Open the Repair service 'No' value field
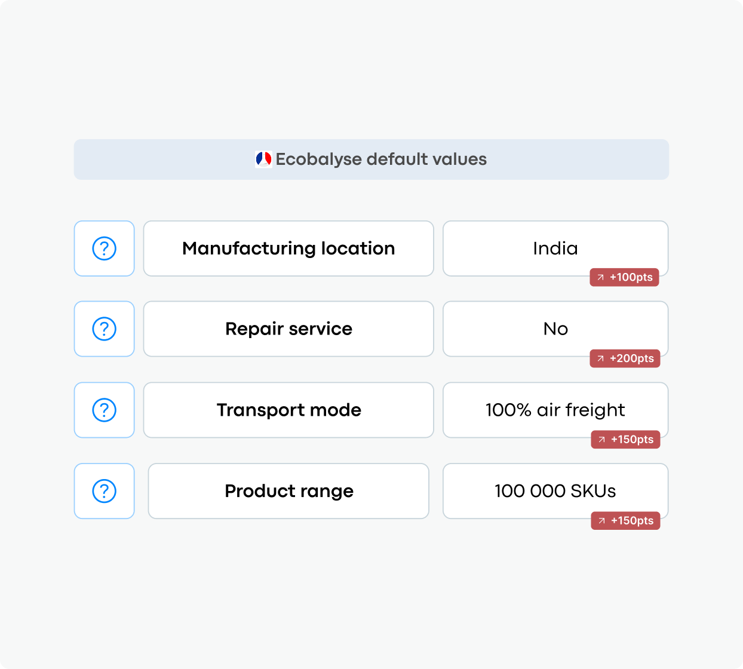Viewport: 743px width, 669px height. point(555,329)
